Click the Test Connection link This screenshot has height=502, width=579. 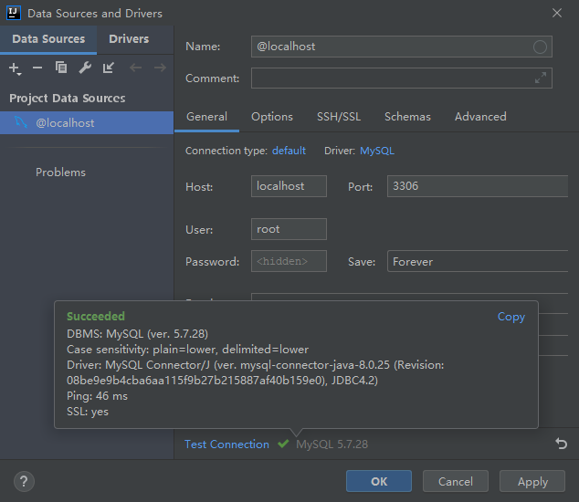[x=226, y=444]
